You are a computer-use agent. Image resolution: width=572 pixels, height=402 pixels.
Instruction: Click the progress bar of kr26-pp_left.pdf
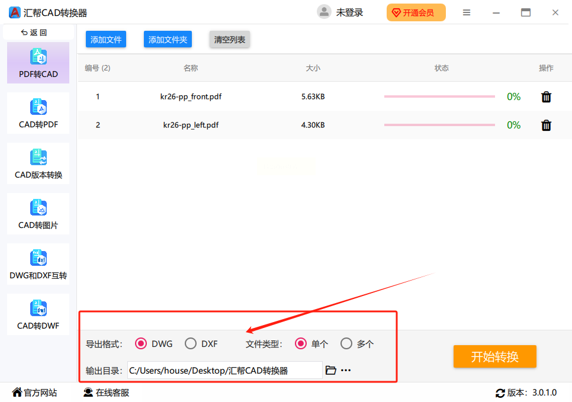click(x=439, y=125)
